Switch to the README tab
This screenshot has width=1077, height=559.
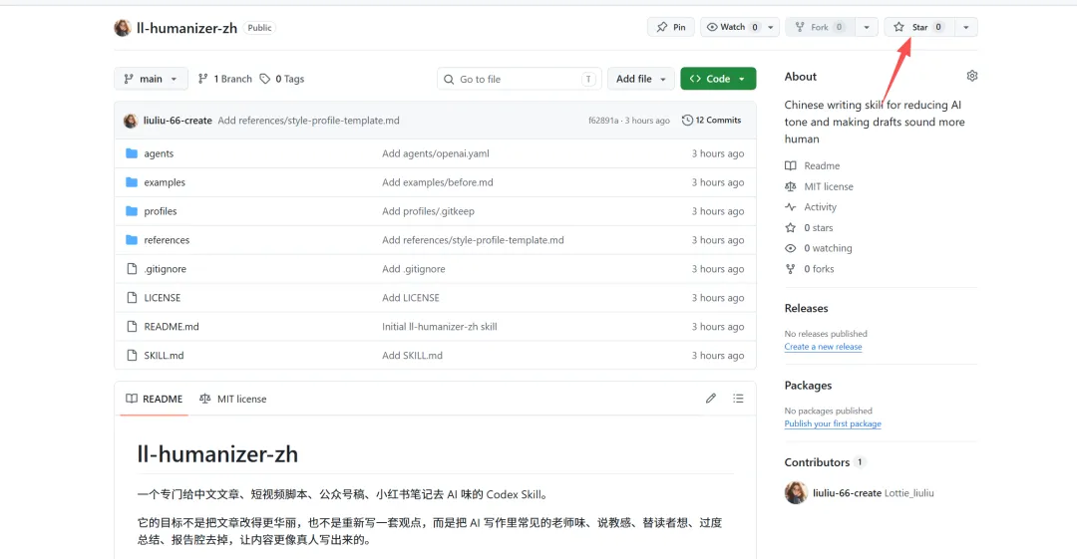tap(154, 399)
